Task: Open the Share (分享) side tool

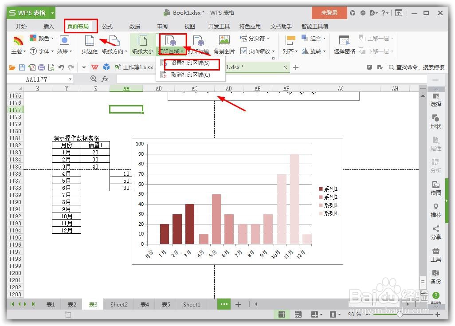Action: [435, 233]
